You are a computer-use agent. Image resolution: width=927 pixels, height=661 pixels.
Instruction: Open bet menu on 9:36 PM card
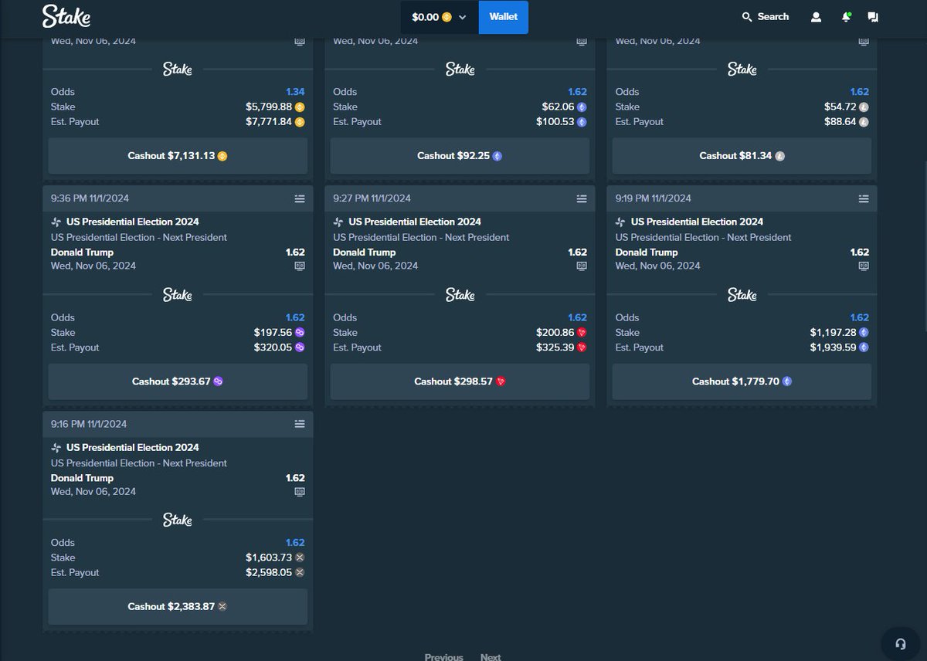(x=300, y=198)
